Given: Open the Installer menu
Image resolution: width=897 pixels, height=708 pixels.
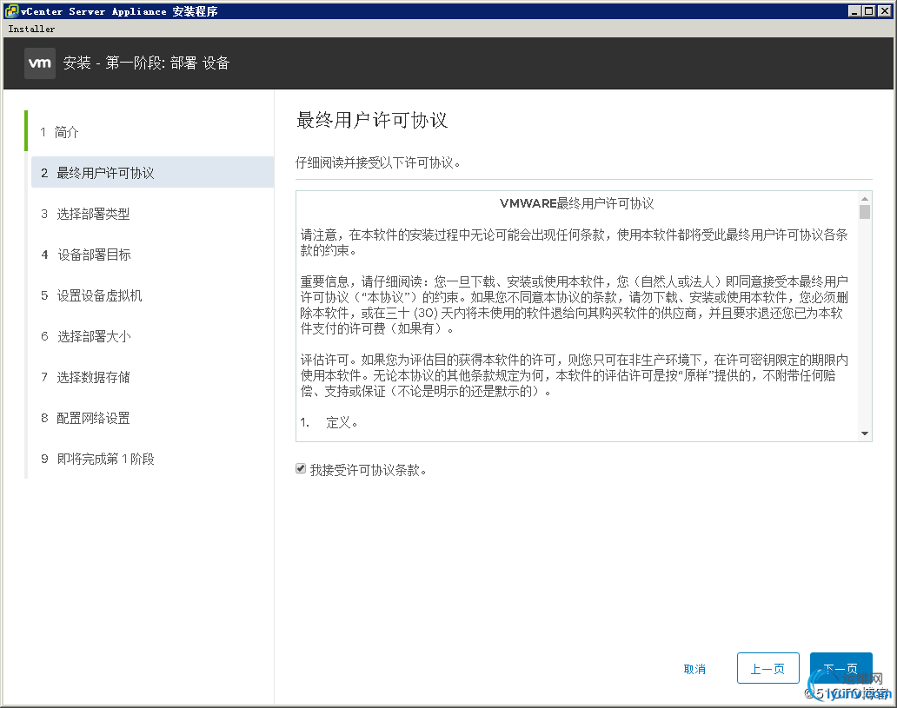Looking at the screenshot, I should point(31,29).
